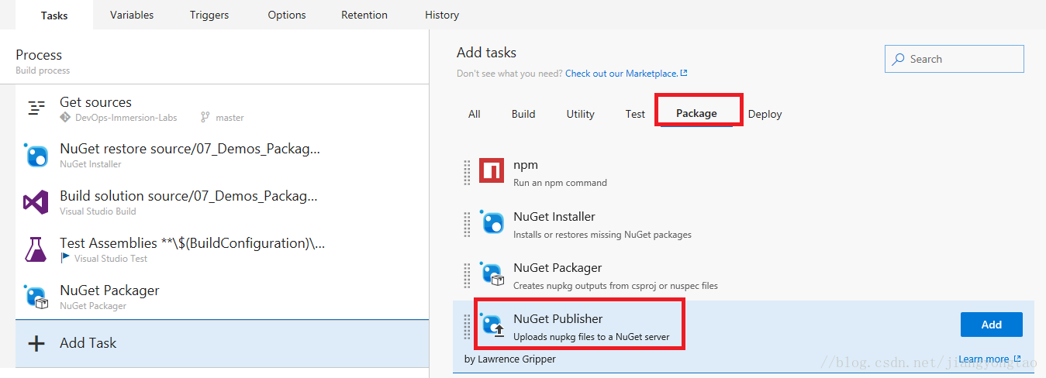
Task: Click the external link icon after Marketplace
Action: click(x=684, y=74)
